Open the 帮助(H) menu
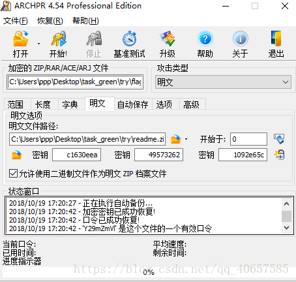The width and height of the screenshot is (296, 282). click(85, 21)
